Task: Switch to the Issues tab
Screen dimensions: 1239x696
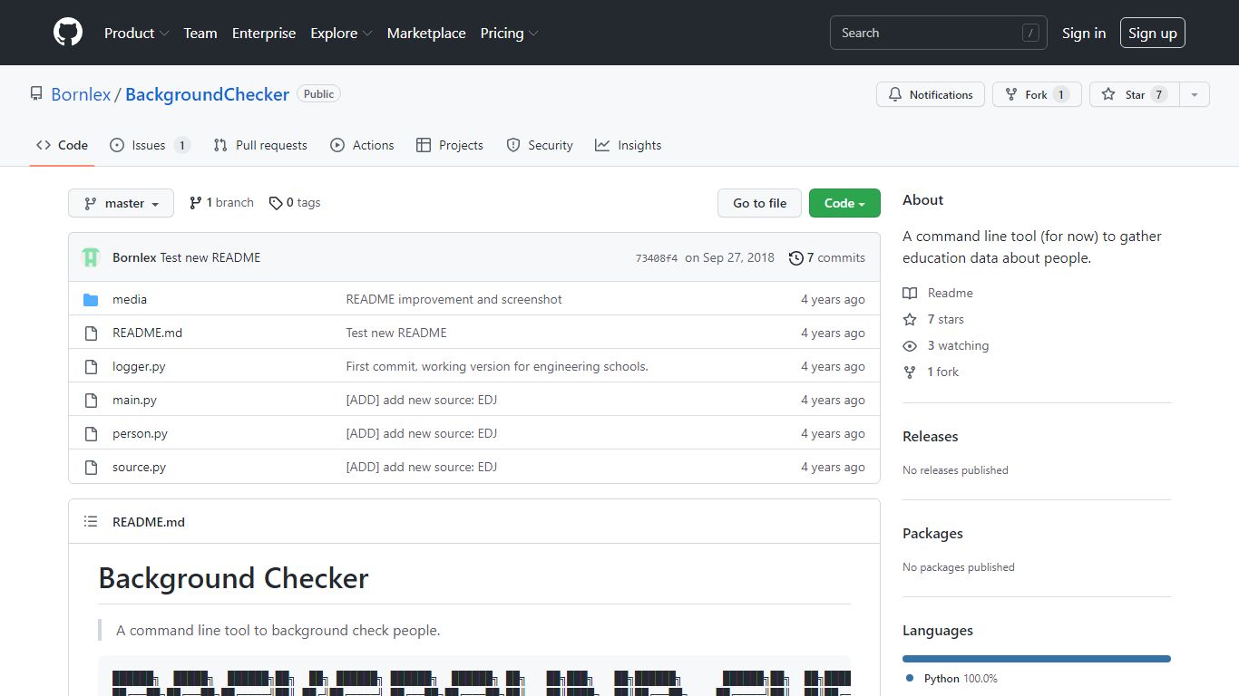Action: (150, 145)
